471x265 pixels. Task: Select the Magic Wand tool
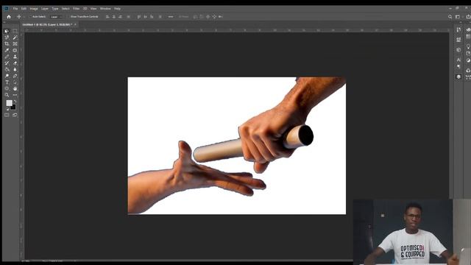pos(15,38)
